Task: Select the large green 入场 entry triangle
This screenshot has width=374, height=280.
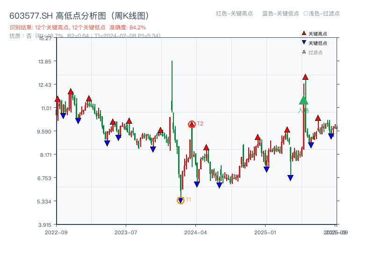Action: pos(304,100)
